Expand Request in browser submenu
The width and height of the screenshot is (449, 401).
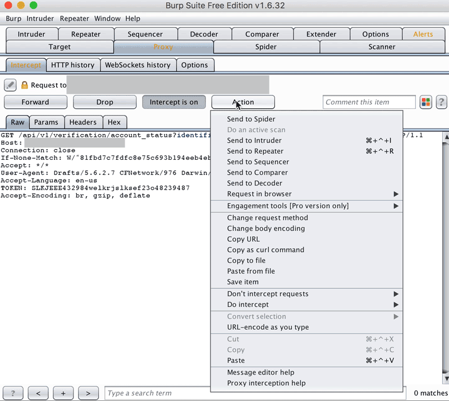pyautogui.click(x=306, y=194)
